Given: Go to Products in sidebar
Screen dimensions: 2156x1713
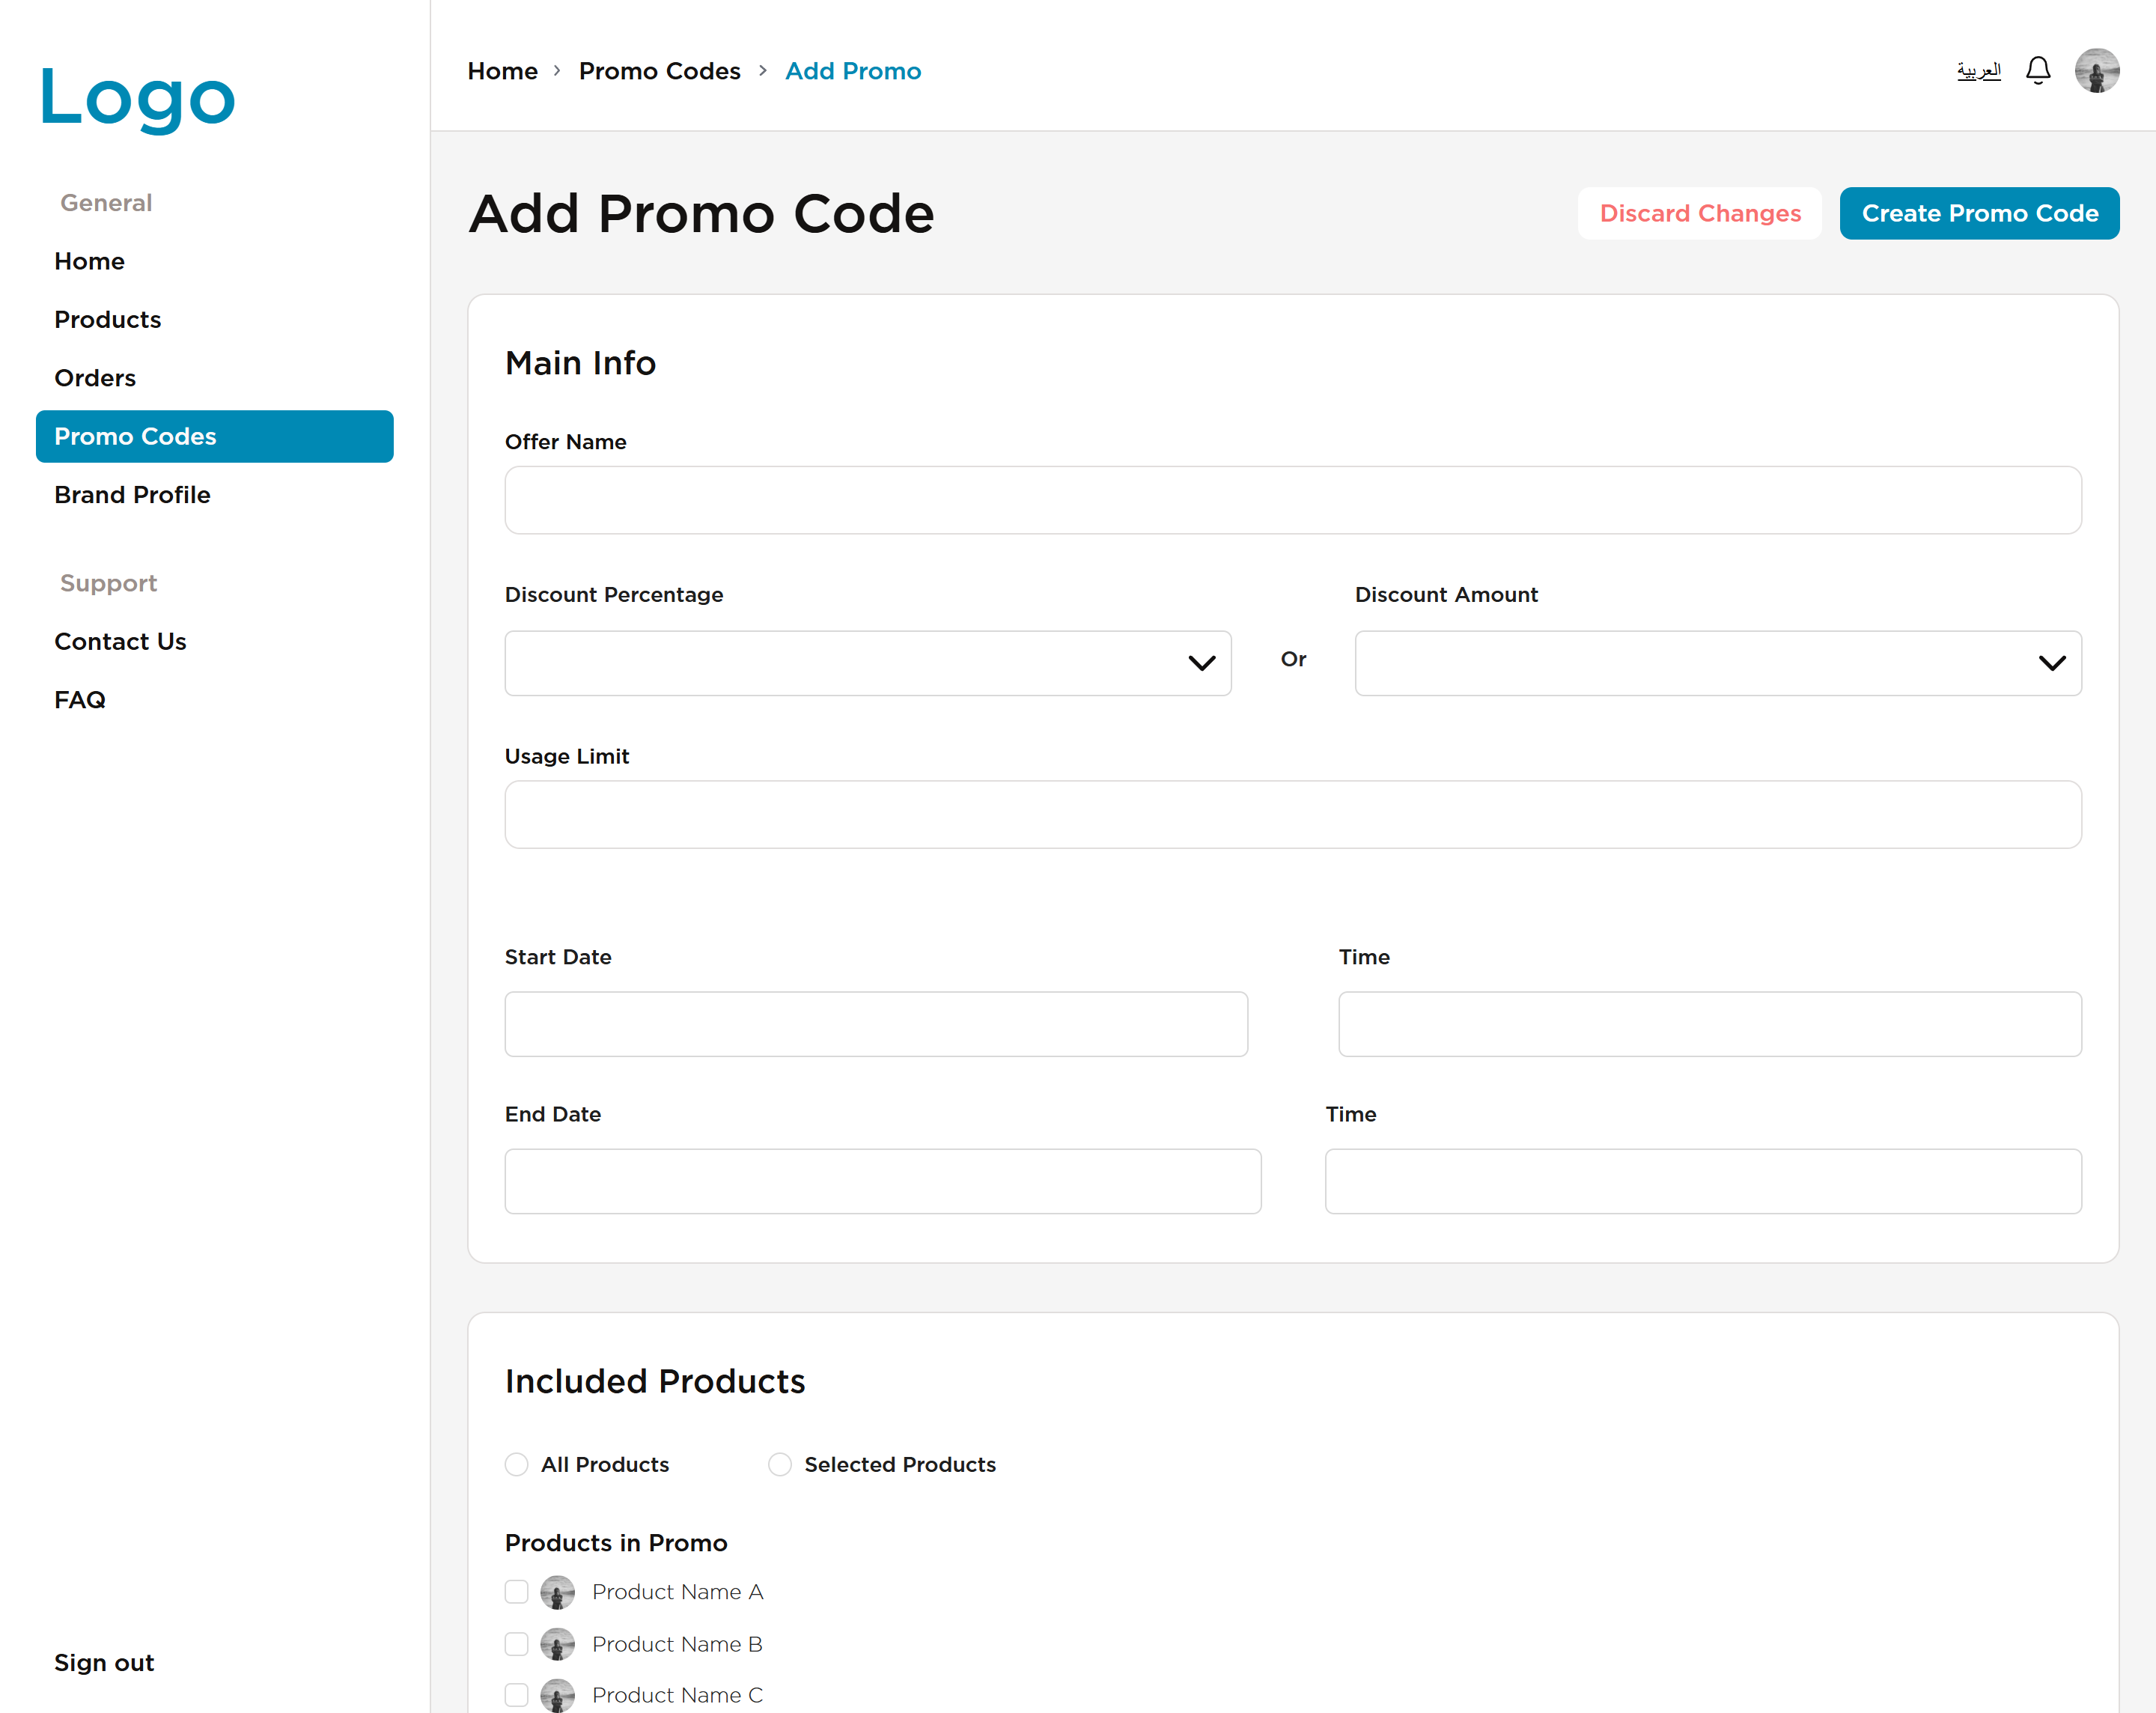Looking at the screenshot, I should (108, 319).
